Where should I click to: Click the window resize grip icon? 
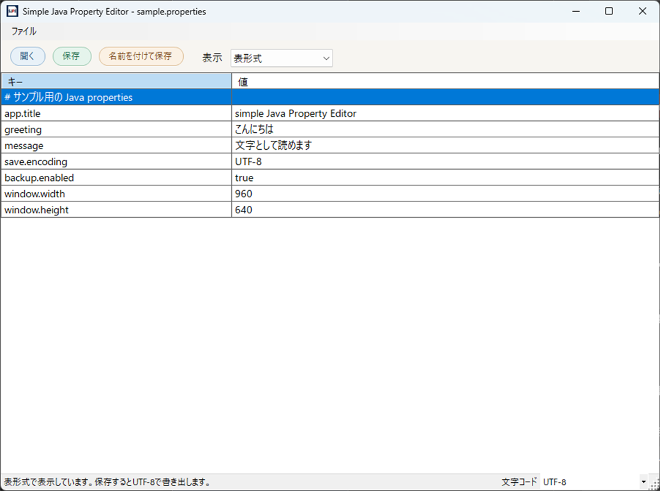[654, 484]
